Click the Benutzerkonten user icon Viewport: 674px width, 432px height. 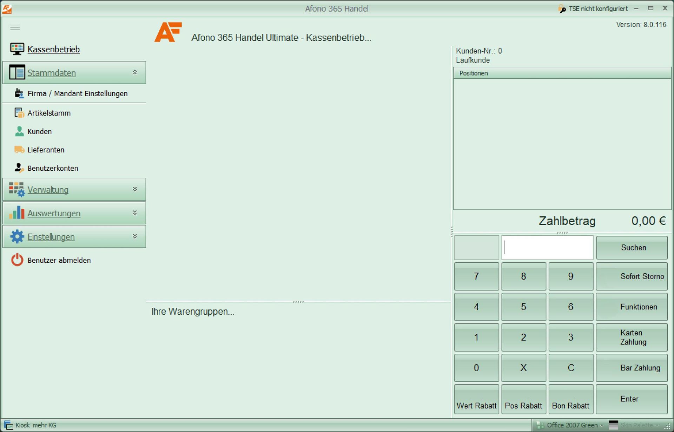coord(19,168)
